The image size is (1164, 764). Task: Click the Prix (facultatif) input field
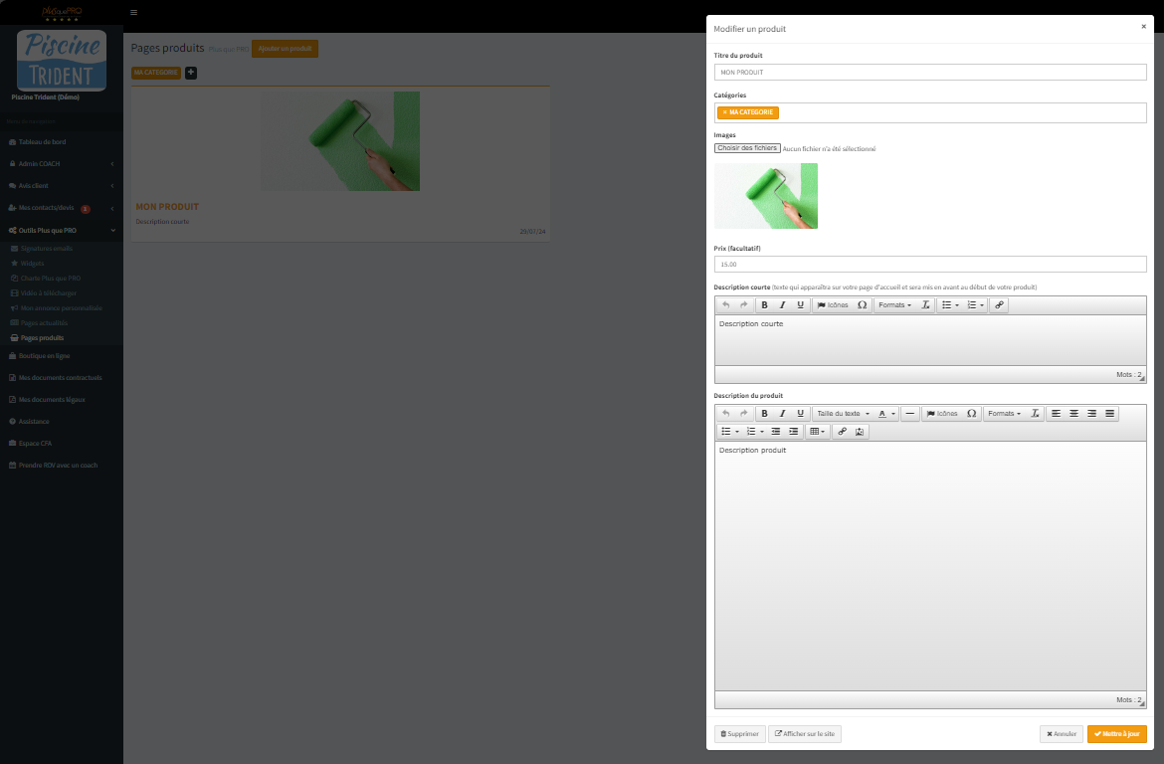(930, 265)
